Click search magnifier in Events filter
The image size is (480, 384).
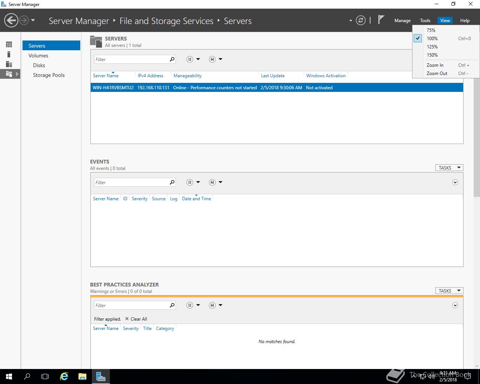pos(172,182)
